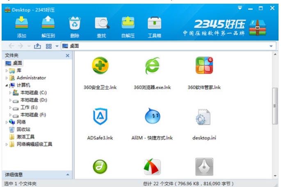This screenshot has width=281, height=187.
Task: Click the file list scrollbar thumb
Action: 275,106
